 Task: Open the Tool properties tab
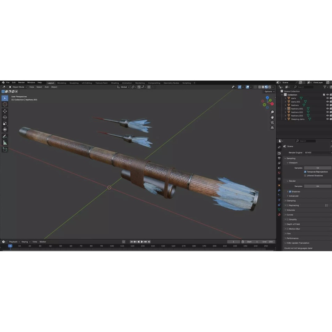pyautogui.click(x=279, y=147)
